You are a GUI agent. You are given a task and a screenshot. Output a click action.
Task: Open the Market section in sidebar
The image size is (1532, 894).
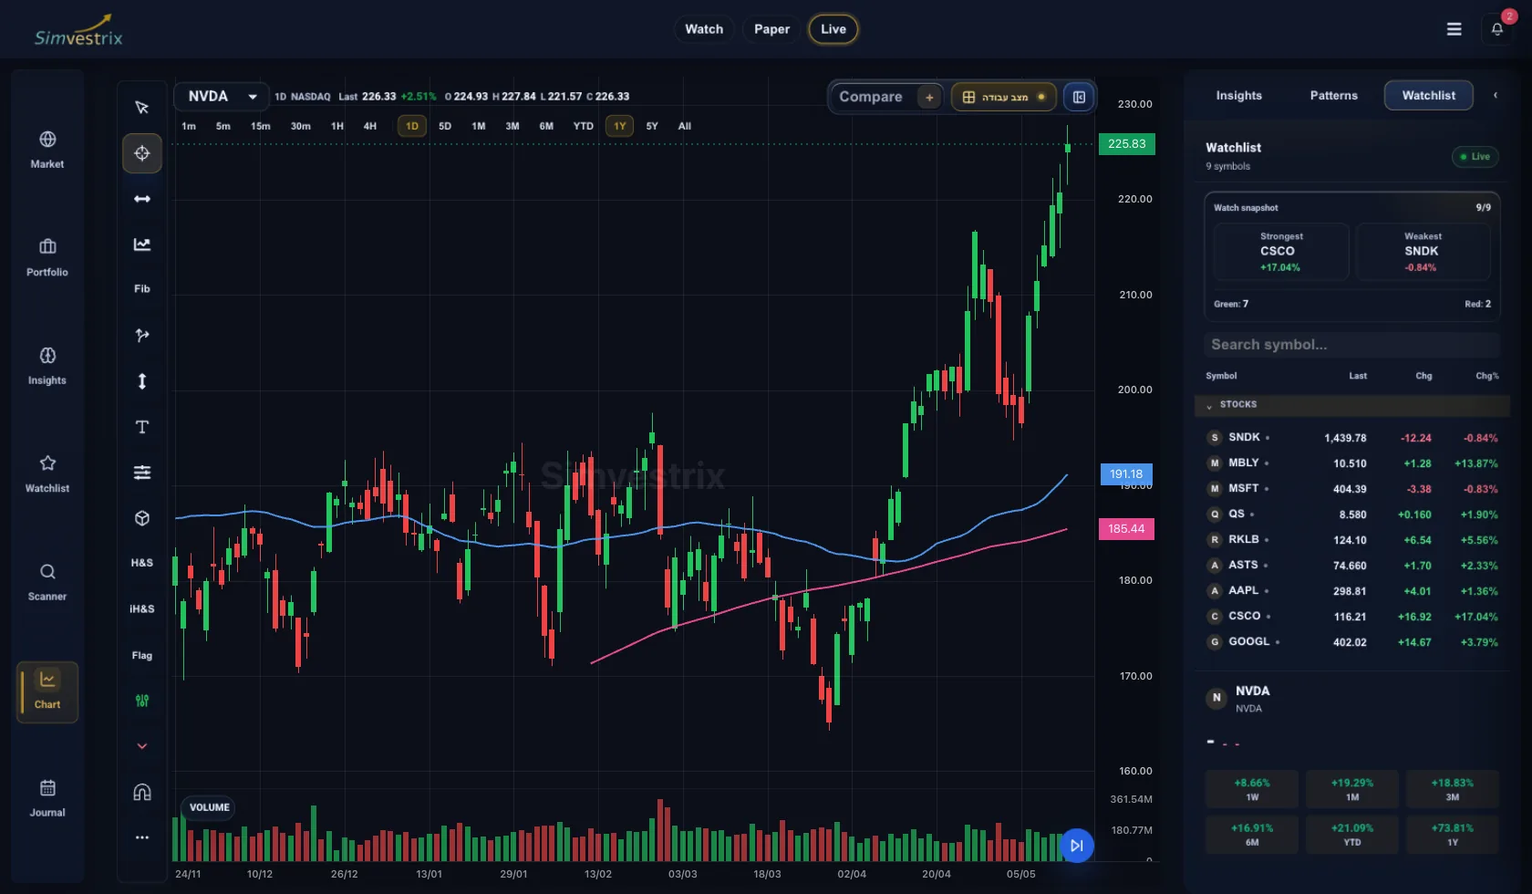point(47,150)
